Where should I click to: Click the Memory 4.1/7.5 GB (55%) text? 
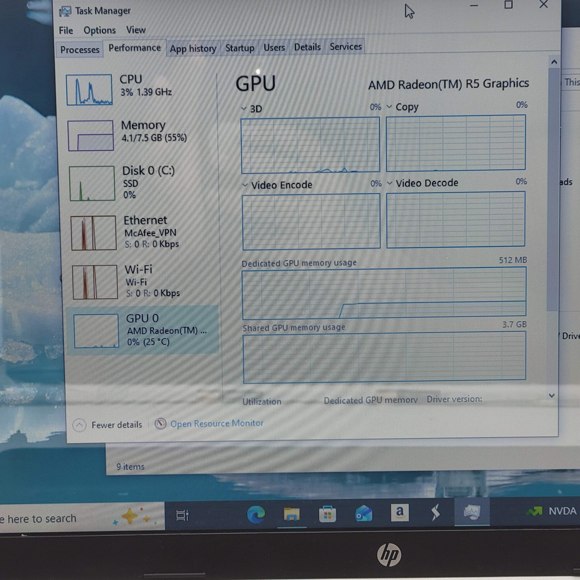[x=154, y=138]
